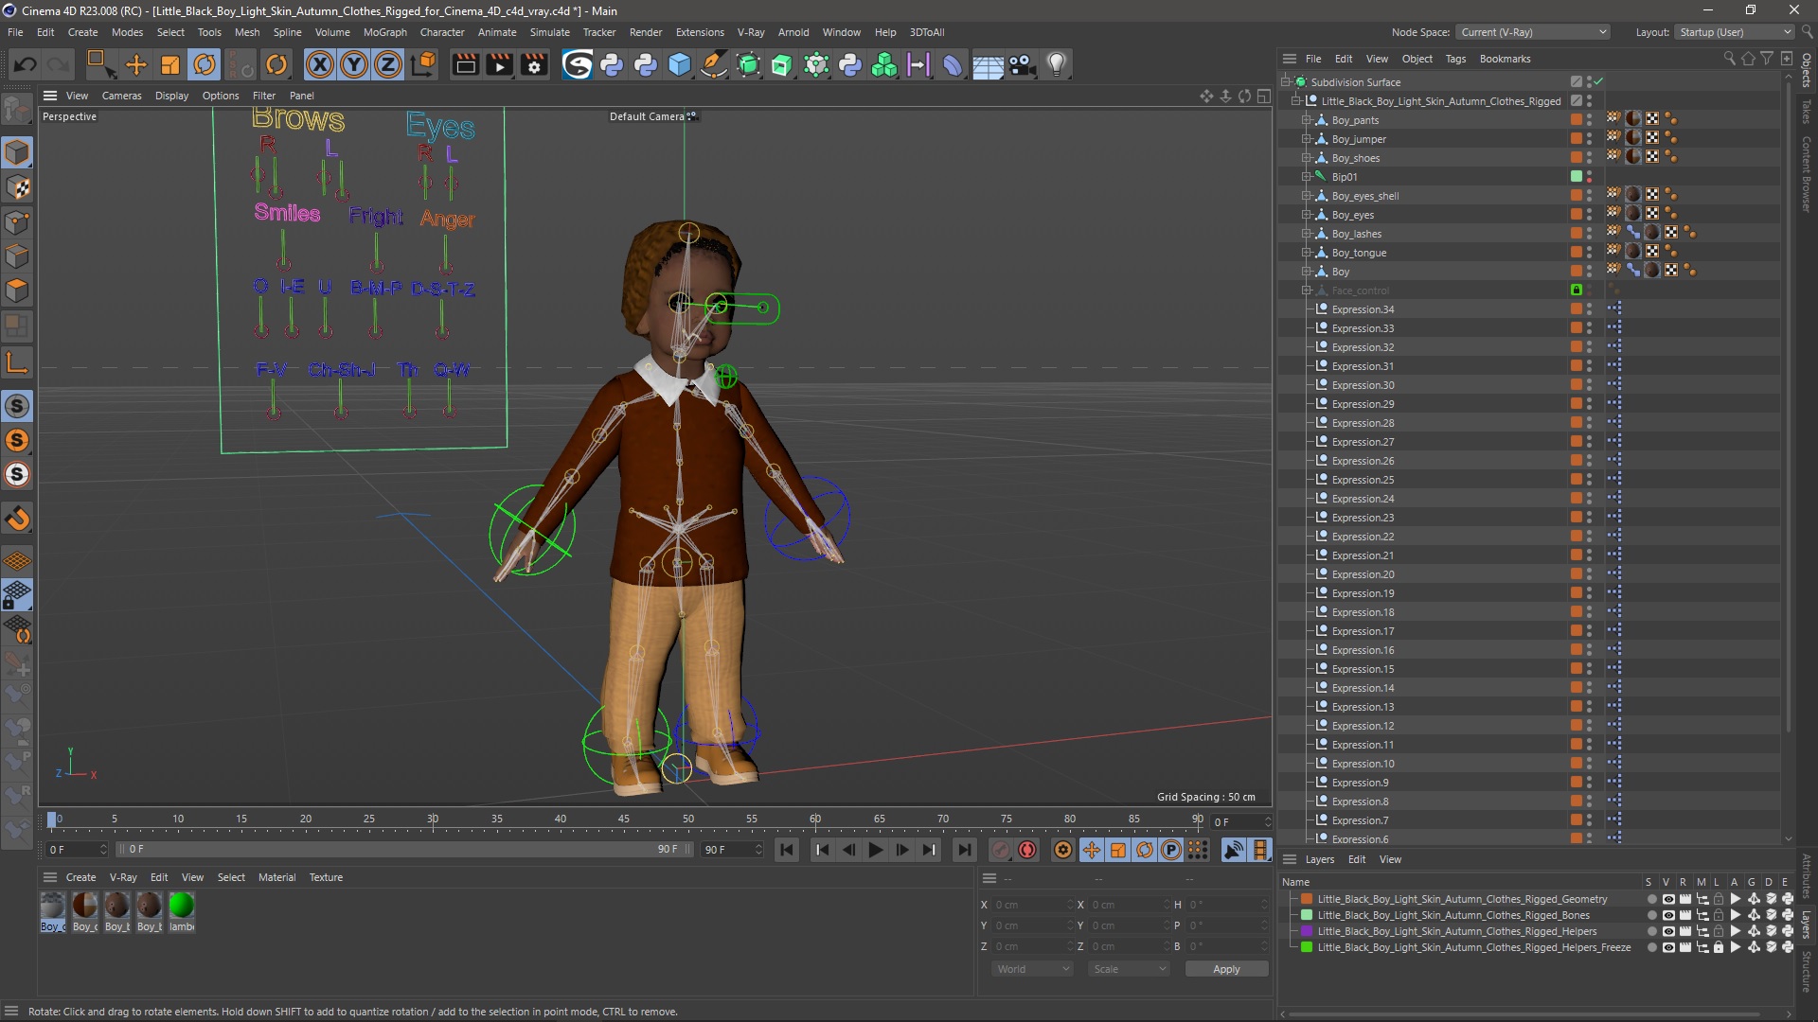Select the Scale tool
This screenshot has height=1022, width=1818.
(170, 64)
